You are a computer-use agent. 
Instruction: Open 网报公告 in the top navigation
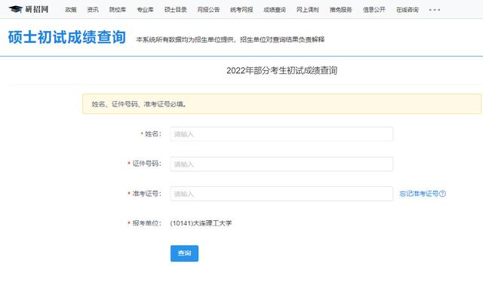click(x=208, y=10)
